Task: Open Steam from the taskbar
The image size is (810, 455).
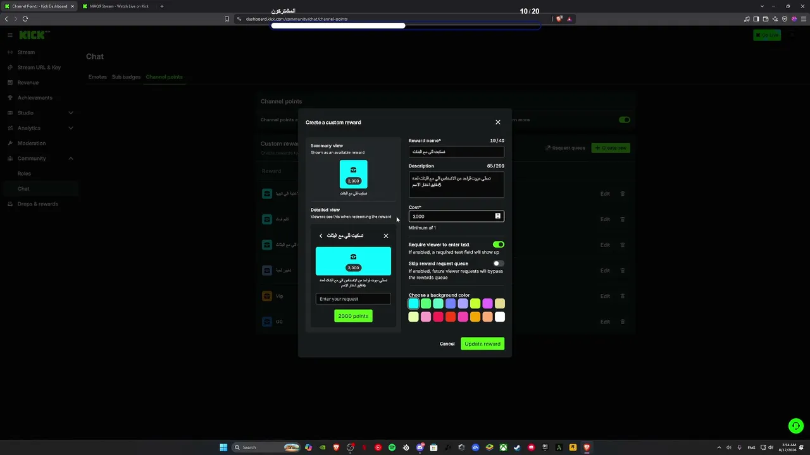Action: click(x=517, y=447)
